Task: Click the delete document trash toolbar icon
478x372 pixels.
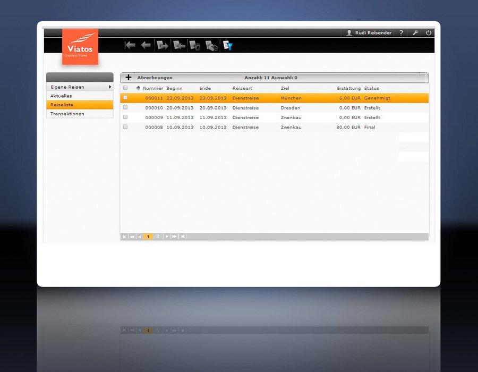Action: coord(195,45)
